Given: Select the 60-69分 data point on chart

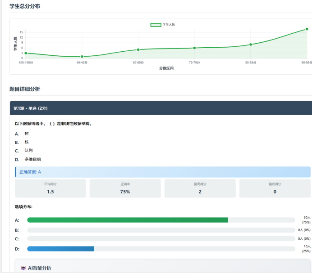Looking at the screenshot, I should point(138,49).
